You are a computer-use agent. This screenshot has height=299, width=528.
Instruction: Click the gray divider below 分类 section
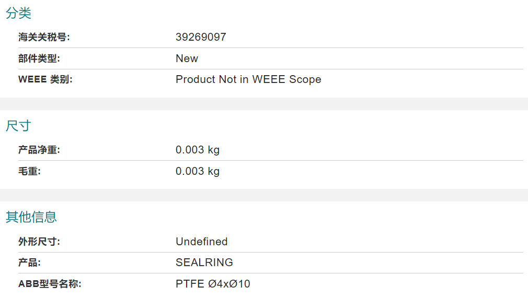[x=264, y=104]
